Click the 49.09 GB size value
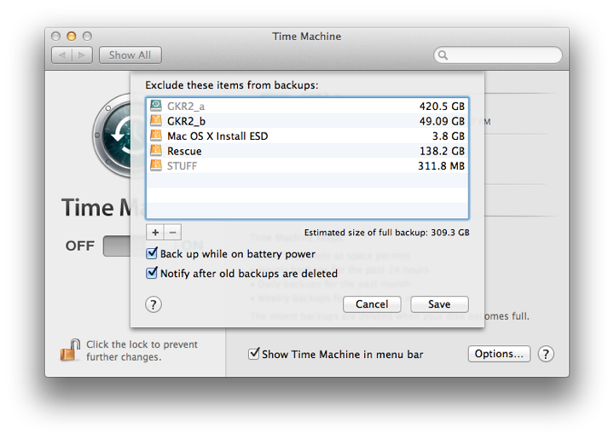 pyautogui.click(x=442, y=121)
